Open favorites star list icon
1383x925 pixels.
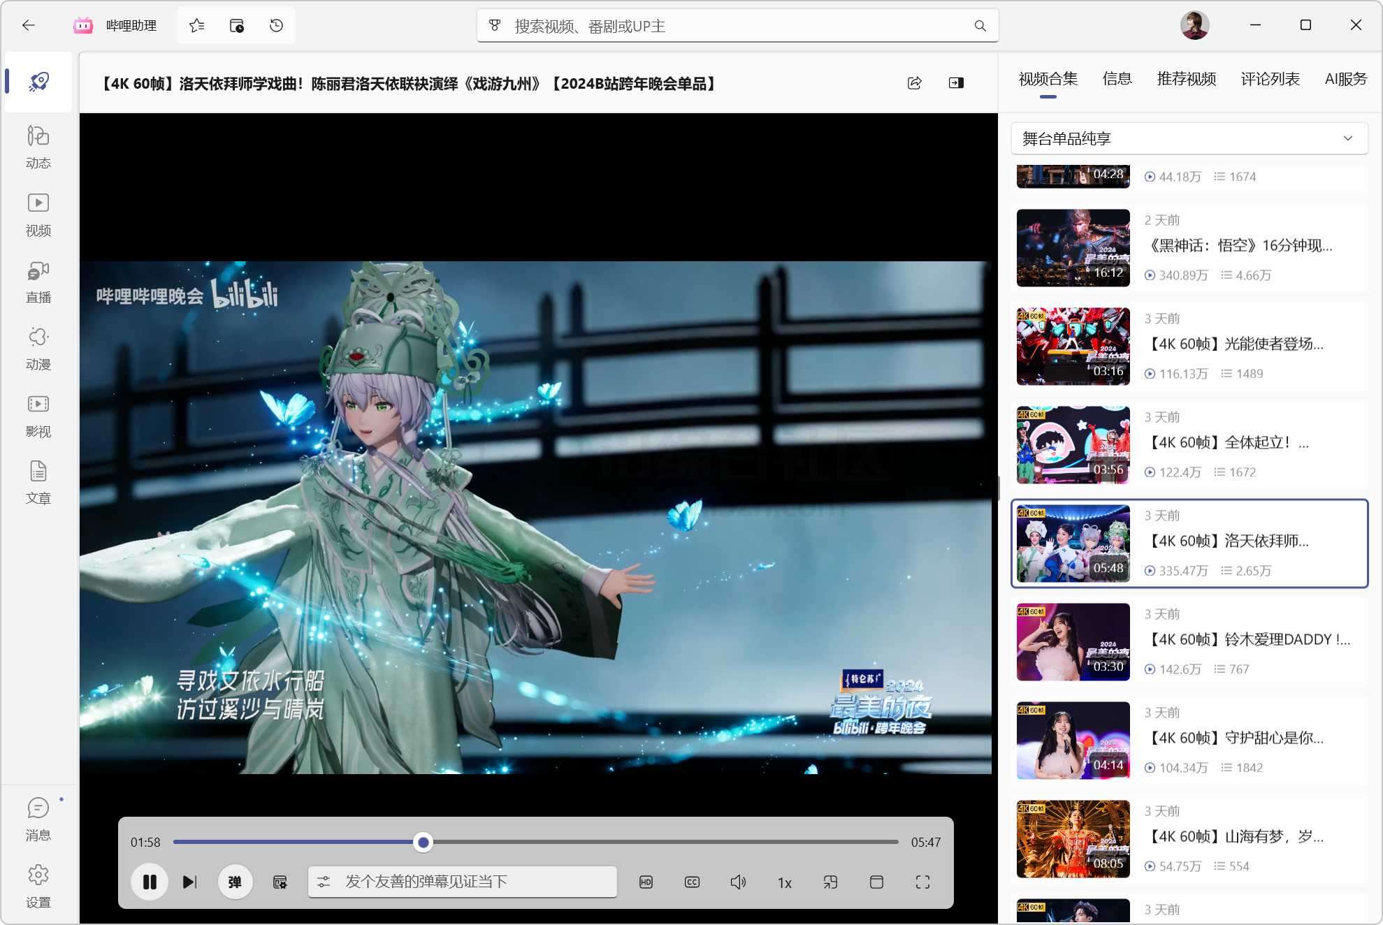[197, 25]
